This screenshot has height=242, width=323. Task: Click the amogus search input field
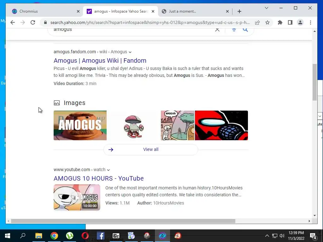(132, 30)
